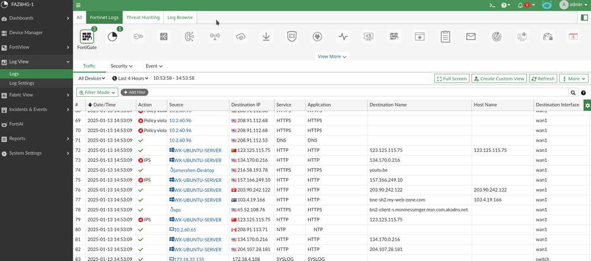Click Create Custom View button
This screenshot has width=591, height=261.
point(499,79)
